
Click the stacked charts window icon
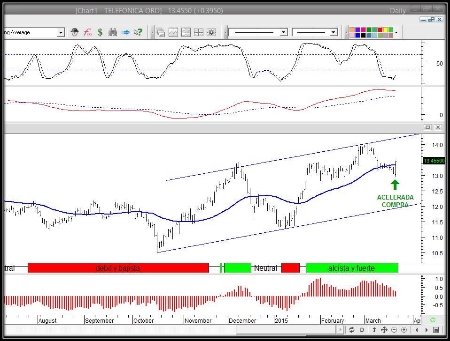click(x=161, y=32)
